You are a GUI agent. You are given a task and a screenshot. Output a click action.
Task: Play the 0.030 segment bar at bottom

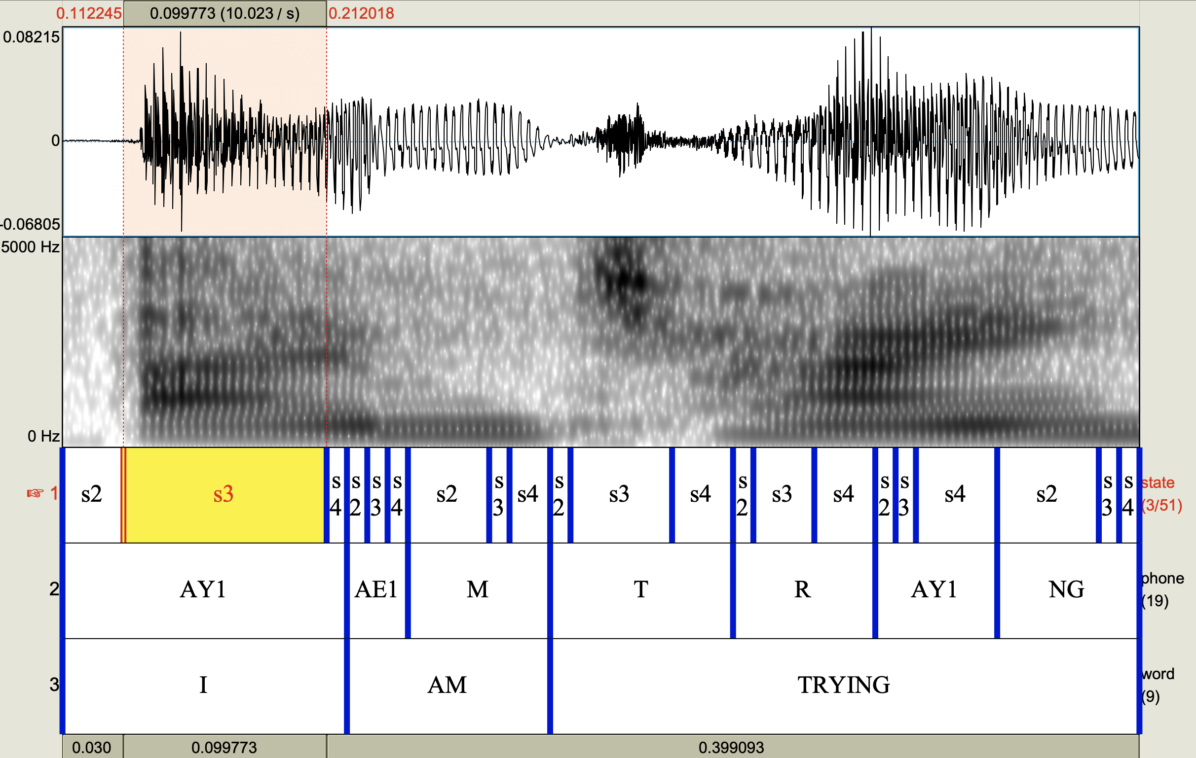92,747
